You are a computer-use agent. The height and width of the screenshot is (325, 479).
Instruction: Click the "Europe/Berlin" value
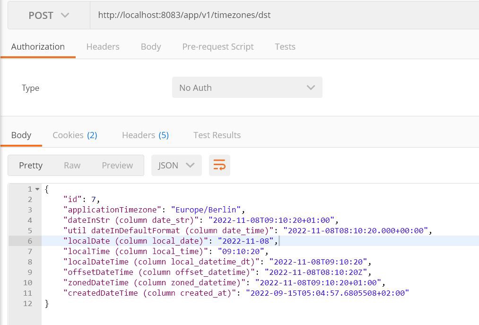(x=206, y=210)
